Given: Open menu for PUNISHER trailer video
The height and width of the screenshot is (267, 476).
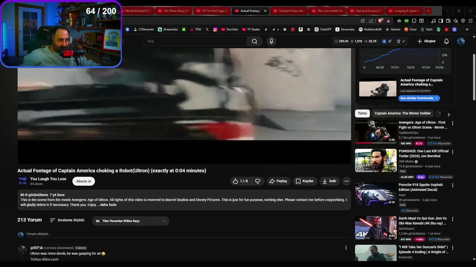Looking at the screenshot, I should [x=453, y=152].
